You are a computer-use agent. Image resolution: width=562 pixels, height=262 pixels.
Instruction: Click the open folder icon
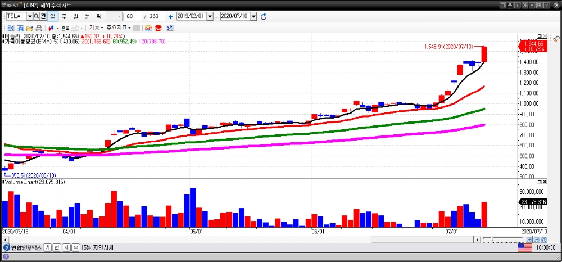[x=29, y=28]
